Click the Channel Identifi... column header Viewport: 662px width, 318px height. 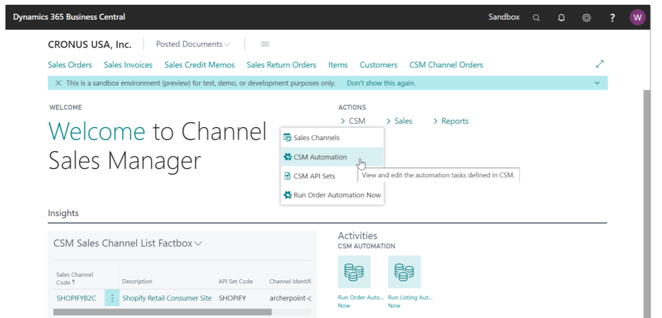[x=290, y=282]
